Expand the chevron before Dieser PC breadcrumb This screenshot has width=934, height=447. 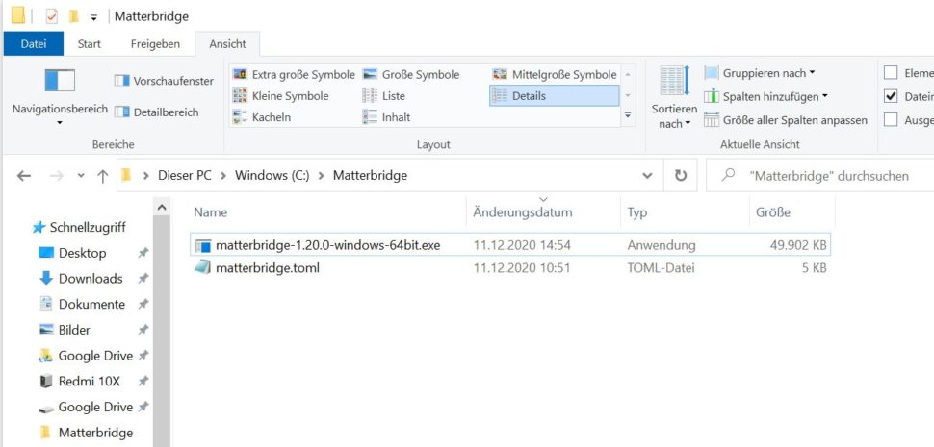[145, 175]
